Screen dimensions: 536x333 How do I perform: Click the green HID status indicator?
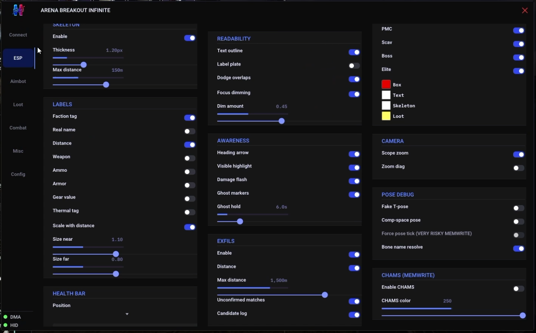(x=5, y=325)
